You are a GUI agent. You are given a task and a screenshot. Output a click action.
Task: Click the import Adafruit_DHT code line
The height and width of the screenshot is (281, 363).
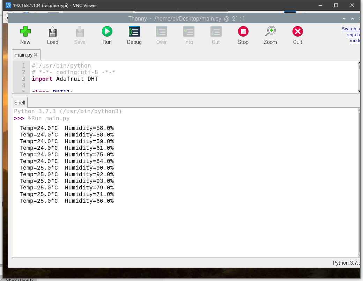pos(65,79)
